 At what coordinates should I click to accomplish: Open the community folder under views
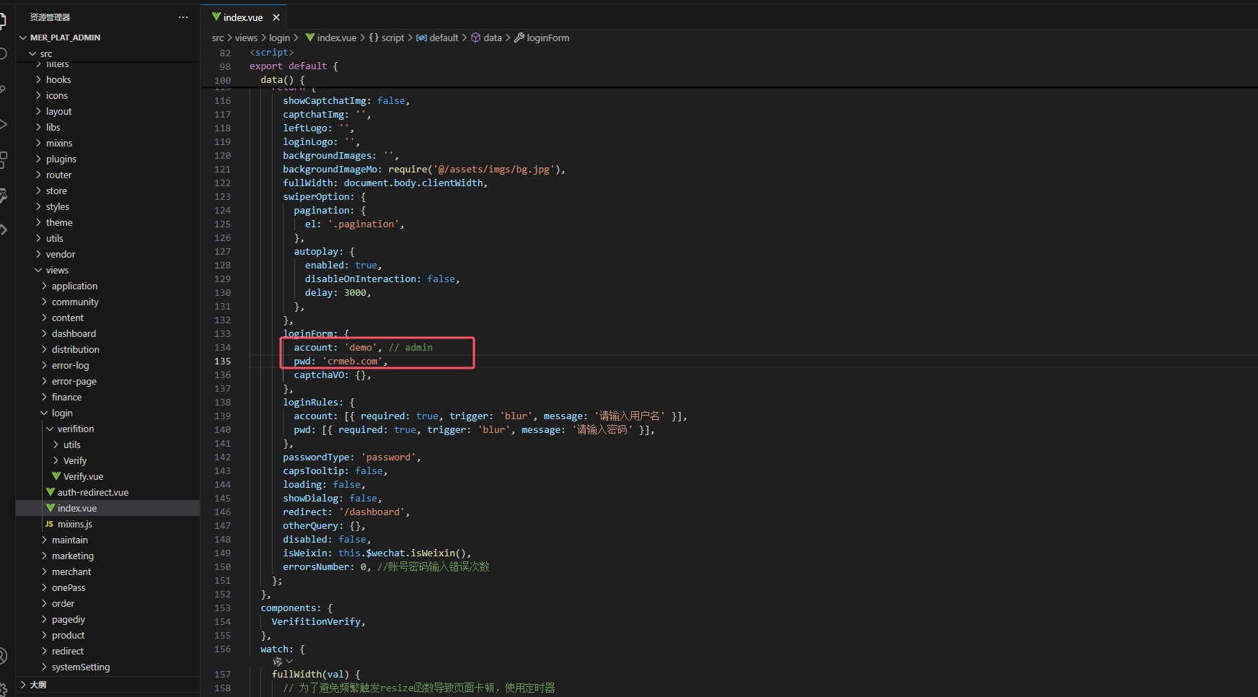(75, 302)
